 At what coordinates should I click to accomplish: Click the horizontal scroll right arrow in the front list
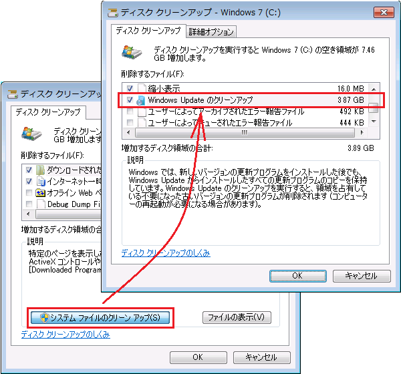point(362,133)
